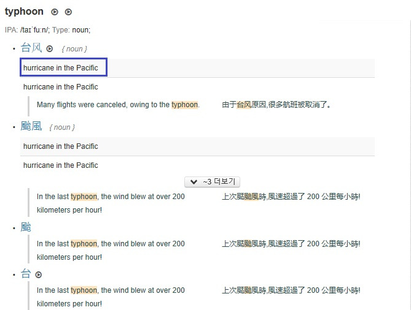Click the typhoon headword title
Image resolution: width=411 pixels, height=310 pixels.
click(24, 12)
